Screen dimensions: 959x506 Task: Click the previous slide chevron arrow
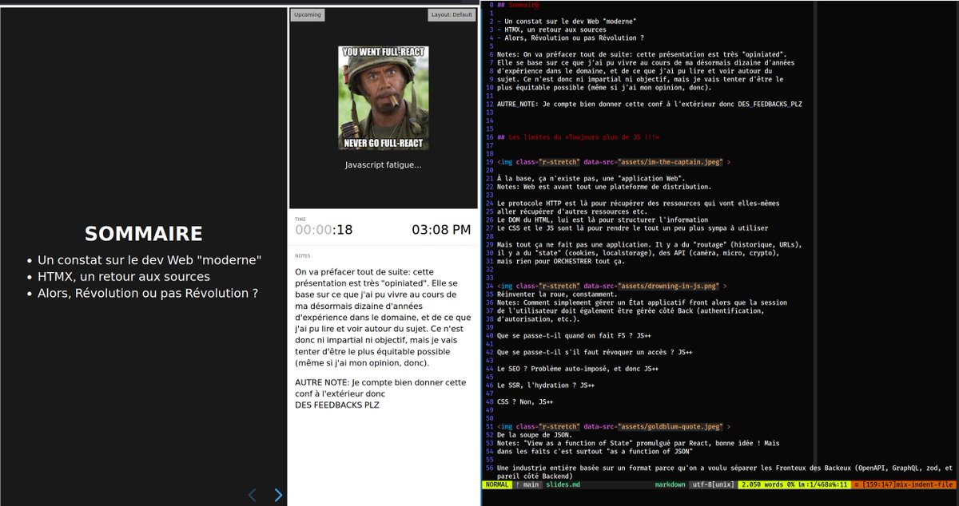point(252,495)
